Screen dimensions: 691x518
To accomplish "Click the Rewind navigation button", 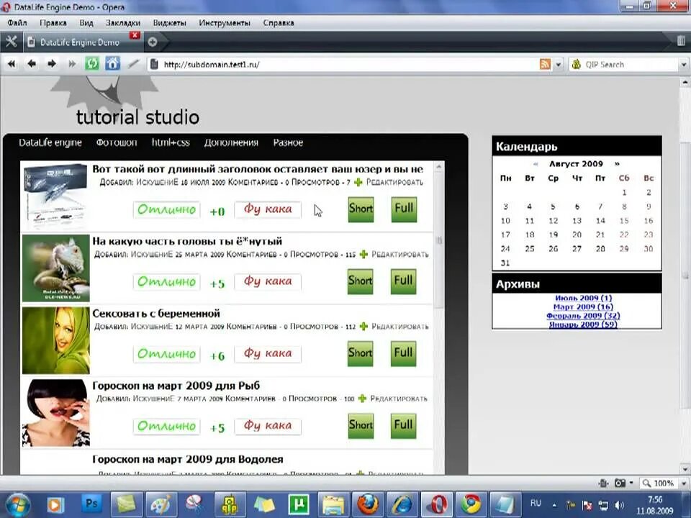I will pos(12,64).
